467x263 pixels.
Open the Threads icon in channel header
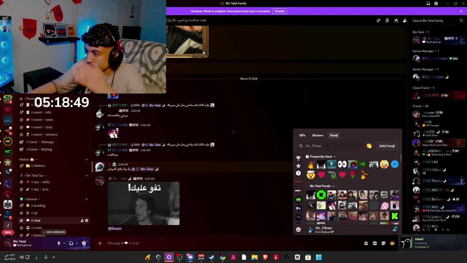coord(378,20)
